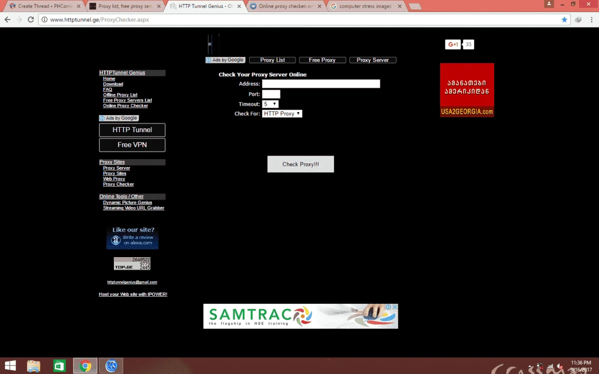Screen dimensions: 599x374
Task: Open the Windows Start menu
Action: click(9, 366)
